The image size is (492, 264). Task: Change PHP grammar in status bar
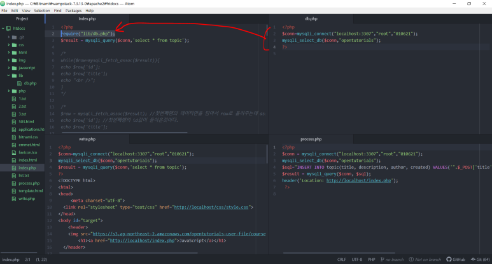(x=371, y=260)
